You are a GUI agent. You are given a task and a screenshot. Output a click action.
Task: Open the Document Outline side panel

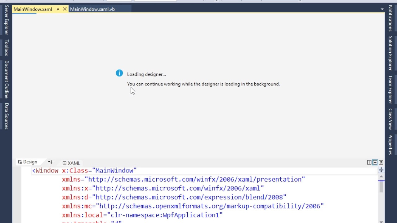pos(6,79)
